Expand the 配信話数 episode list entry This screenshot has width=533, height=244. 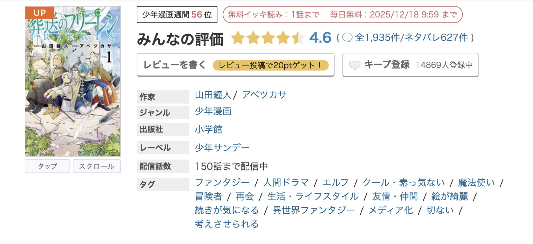point(232,166)
